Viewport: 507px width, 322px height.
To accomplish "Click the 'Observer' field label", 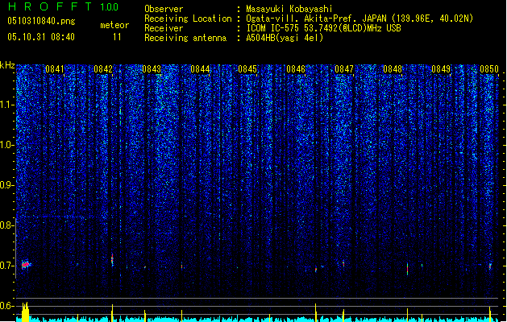I will click(164, 9).
